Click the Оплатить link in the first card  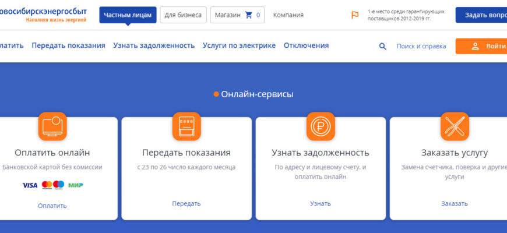pyautogui.click(x=52, y=206)
